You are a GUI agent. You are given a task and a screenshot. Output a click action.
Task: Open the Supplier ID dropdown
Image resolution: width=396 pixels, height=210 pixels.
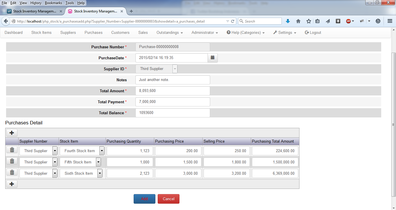(x=175, y=69)
